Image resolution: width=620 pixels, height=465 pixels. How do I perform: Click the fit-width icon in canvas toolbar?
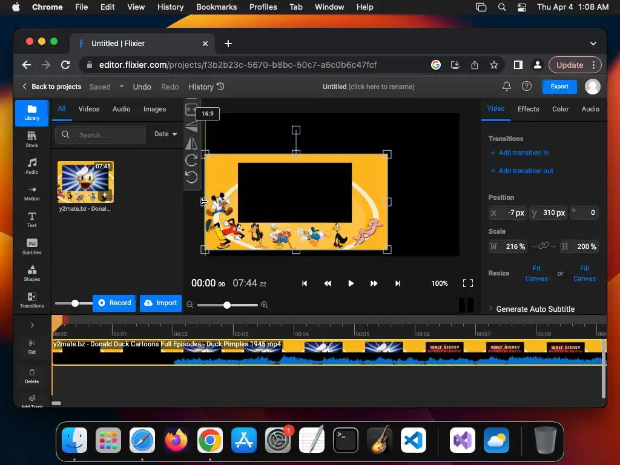click(191, 109)
